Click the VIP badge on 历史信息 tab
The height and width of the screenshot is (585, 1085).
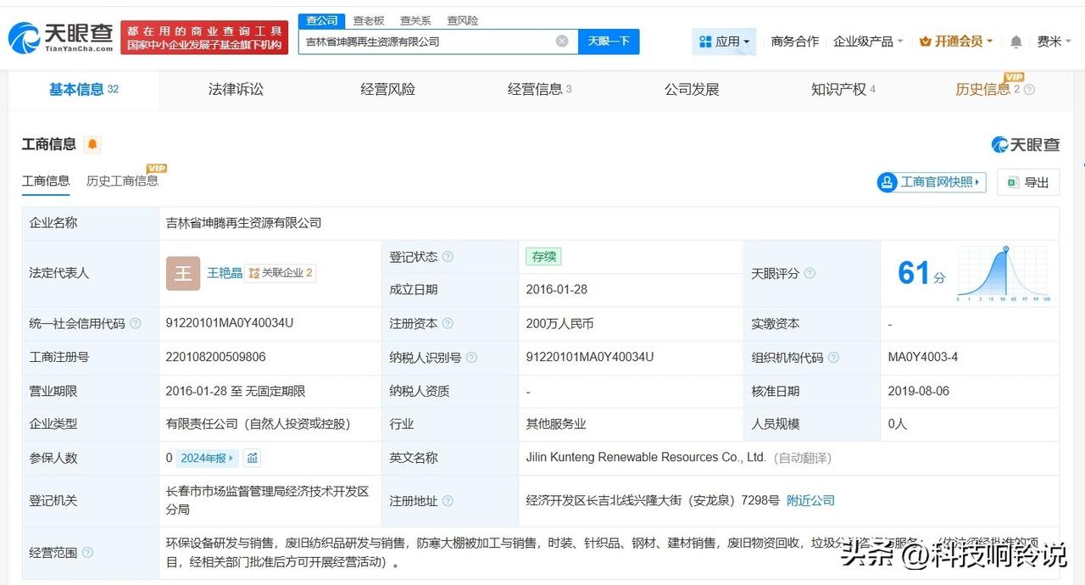(x=1015, y=76)
